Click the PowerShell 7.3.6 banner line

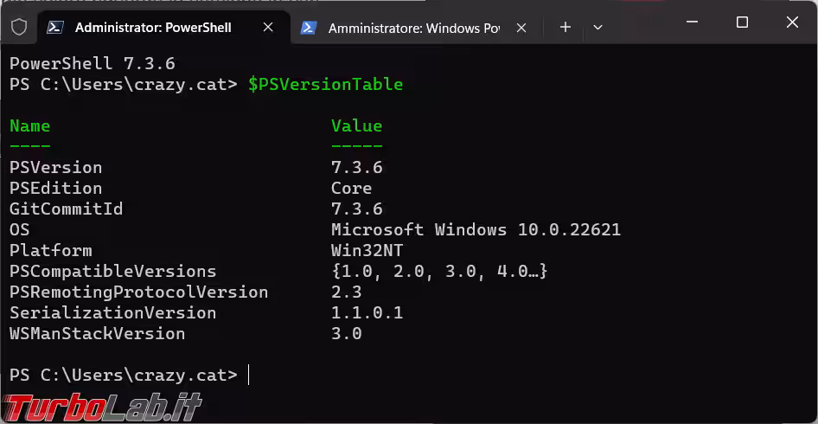(x=93, y=64)
